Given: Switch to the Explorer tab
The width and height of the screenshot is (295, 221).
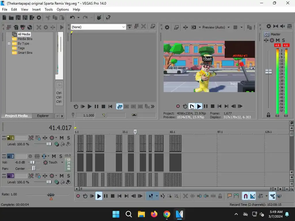Looking at the screenshot, I should (43, 116).
